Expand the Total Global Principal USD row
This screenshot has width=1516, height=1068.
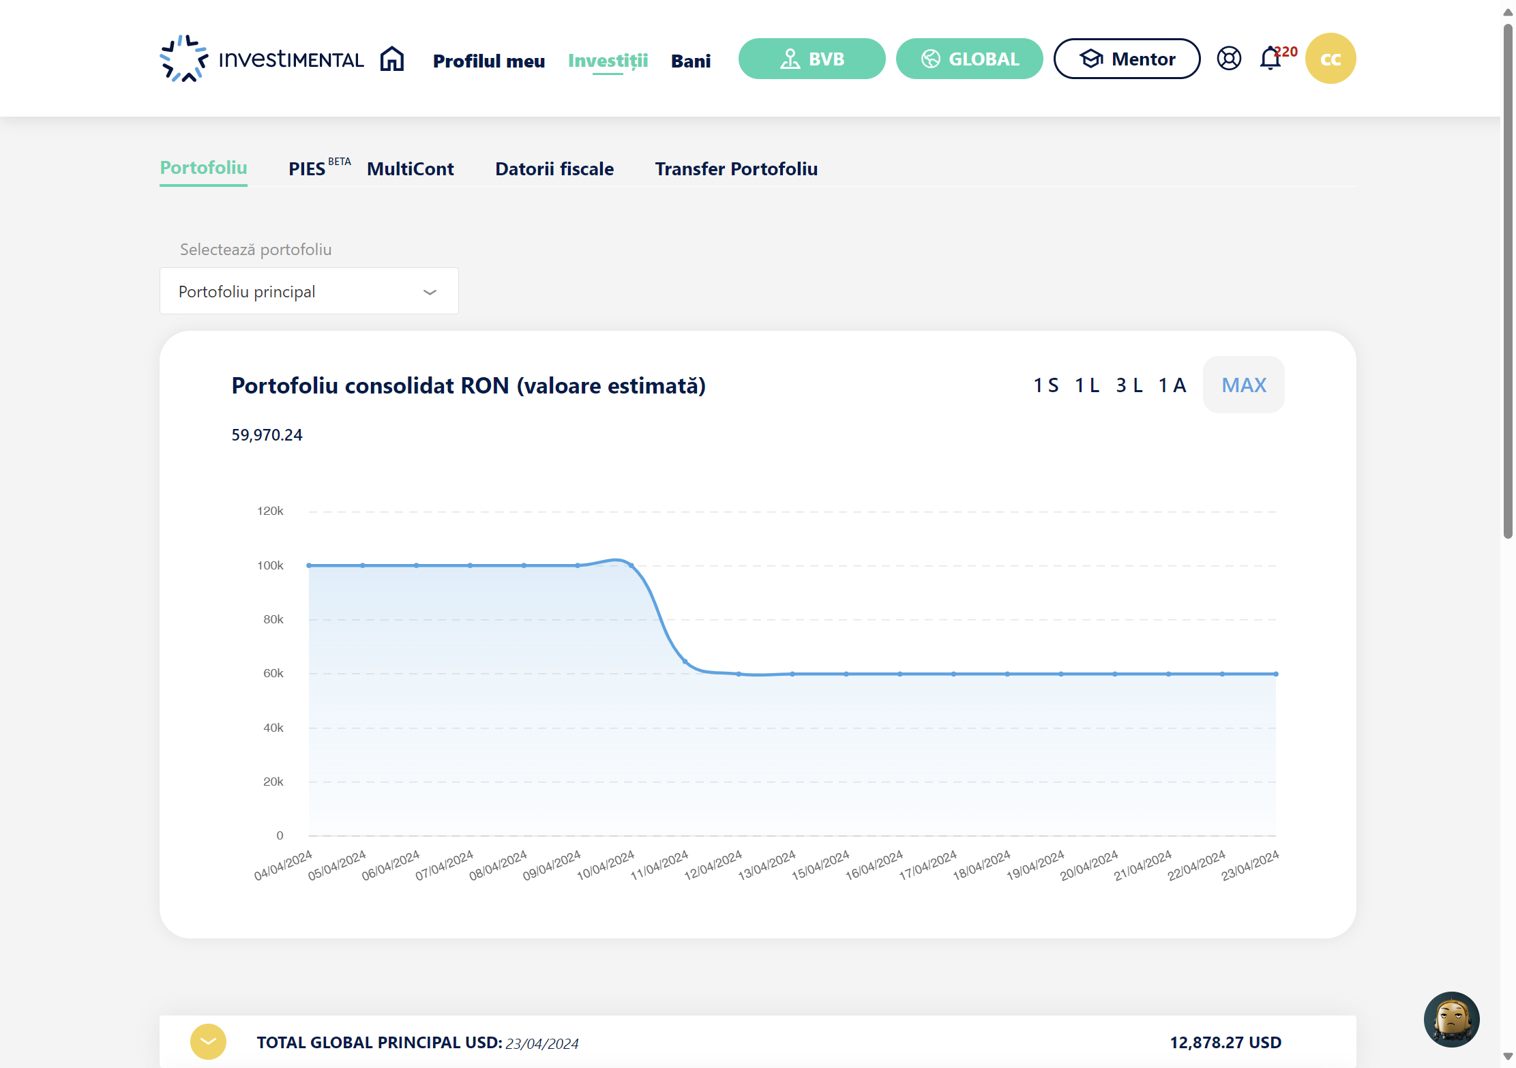(208, 1042)
